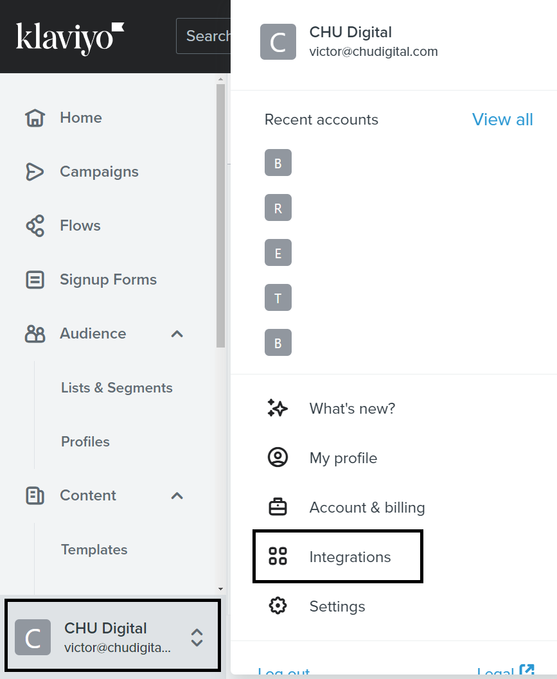Switch to recent account avatar R
557x679 pixels.
pos(278,208)
